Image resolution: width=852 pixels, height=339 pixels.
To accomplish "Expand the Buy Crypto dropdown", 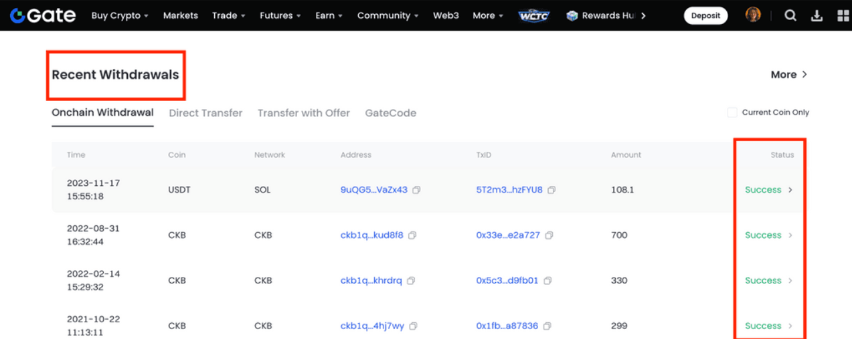I will pyautogui.click(x=120, y=15).
